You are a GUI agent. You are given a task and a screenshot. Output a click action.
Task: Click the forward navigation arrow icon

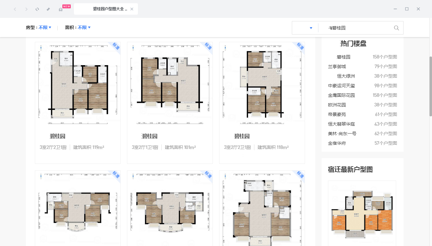[x=26, y=9]
